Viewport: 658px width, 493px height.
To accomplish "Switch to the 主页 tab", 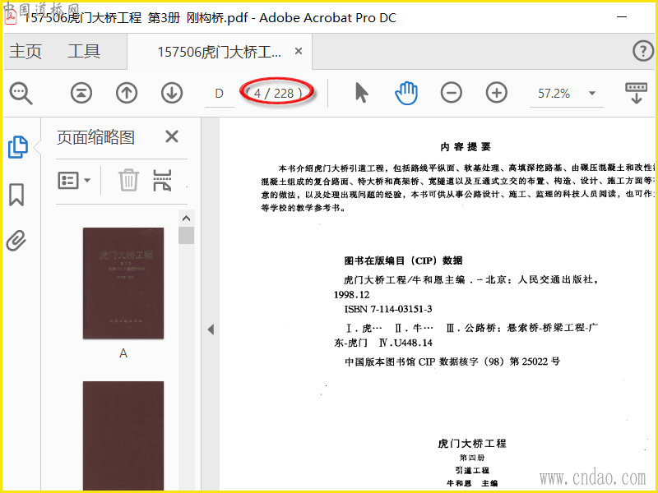I will [25, 51].
